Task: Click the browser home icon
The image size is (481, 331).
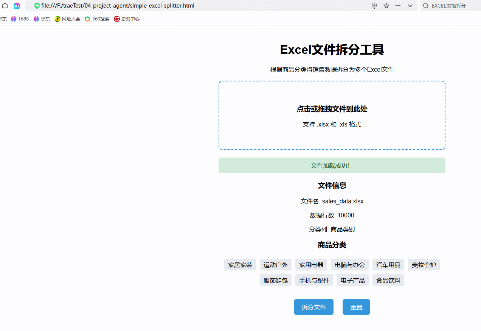Action: [x=5, y=6]
